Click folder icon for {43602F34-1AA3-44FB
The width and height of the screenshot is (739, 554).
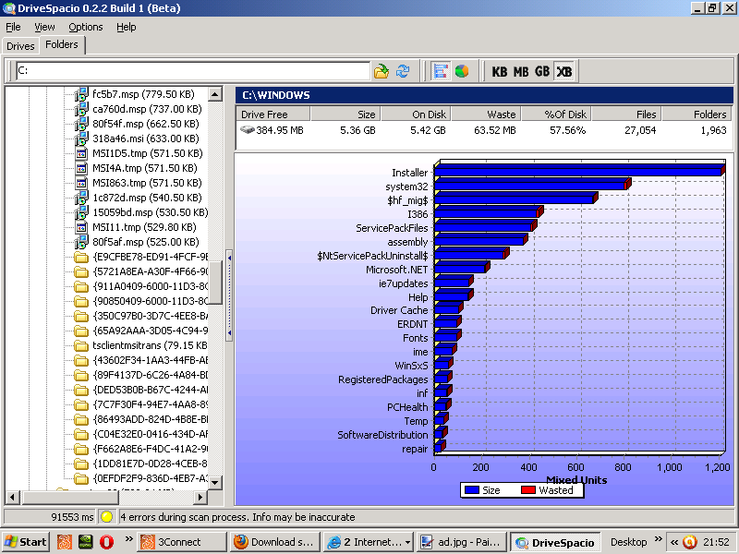coord(81,361)
